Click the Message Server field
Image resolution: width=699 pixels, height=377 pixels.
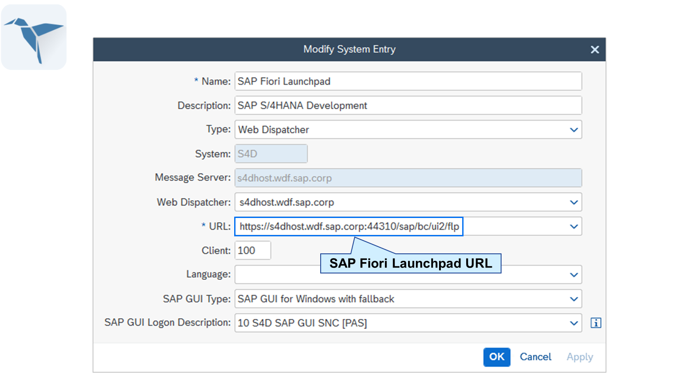408,178
